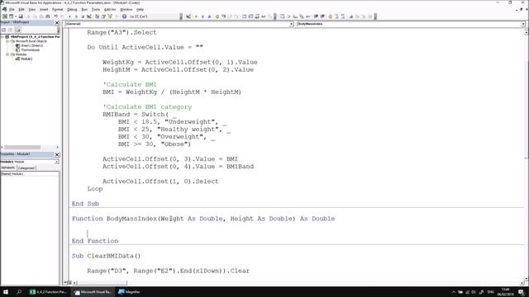Screen dimensions: 529x297
Task: Toggle breakpoint hand icon in debug toolbar
Action: pyautogui.click(x=217, y=16)
